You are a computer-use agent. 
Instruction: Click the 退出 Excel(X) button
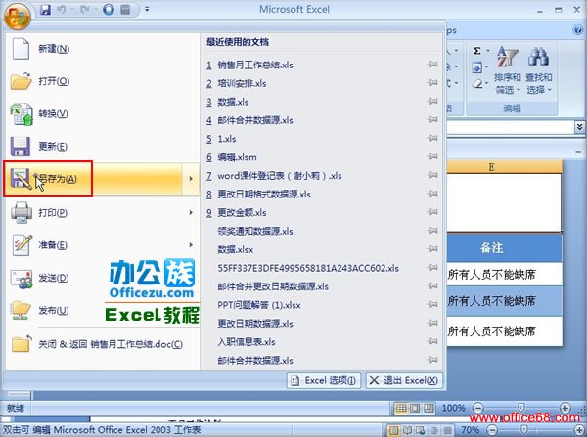pyautogui.click(x=404, y=381)
